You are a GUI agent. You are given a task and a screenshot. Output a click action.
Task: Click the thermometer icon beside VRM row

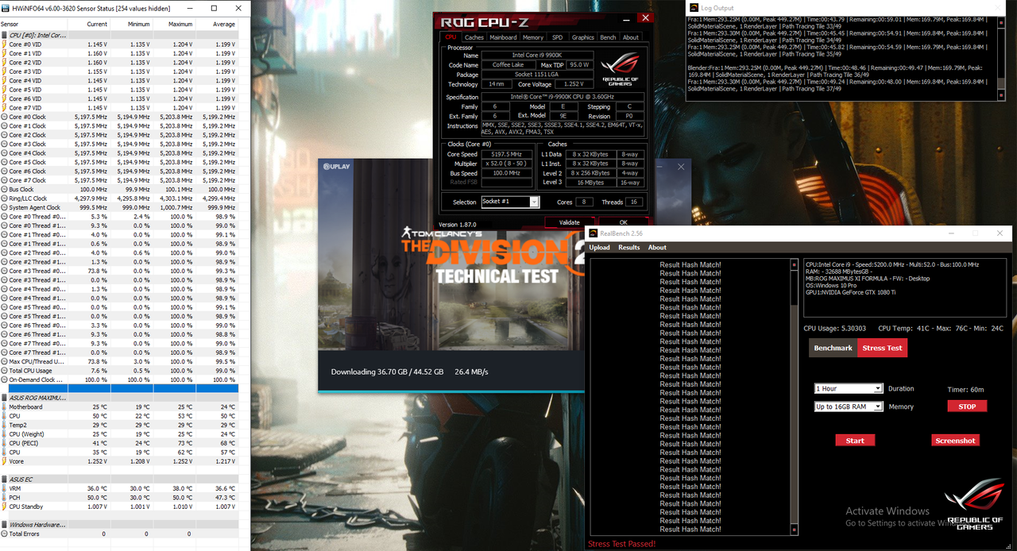pos(4,488)
